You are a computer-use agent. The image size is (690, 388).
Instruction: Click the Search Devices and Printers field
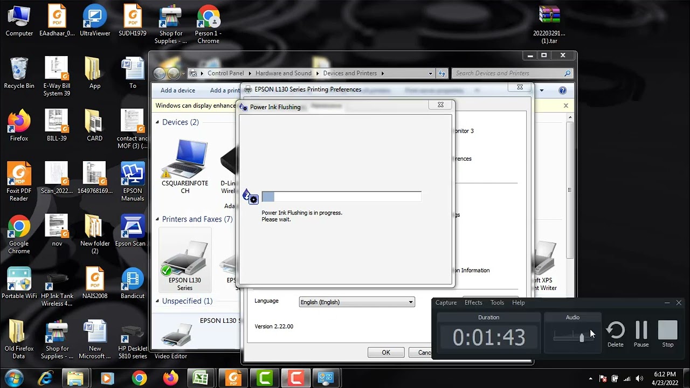[512, 73]
